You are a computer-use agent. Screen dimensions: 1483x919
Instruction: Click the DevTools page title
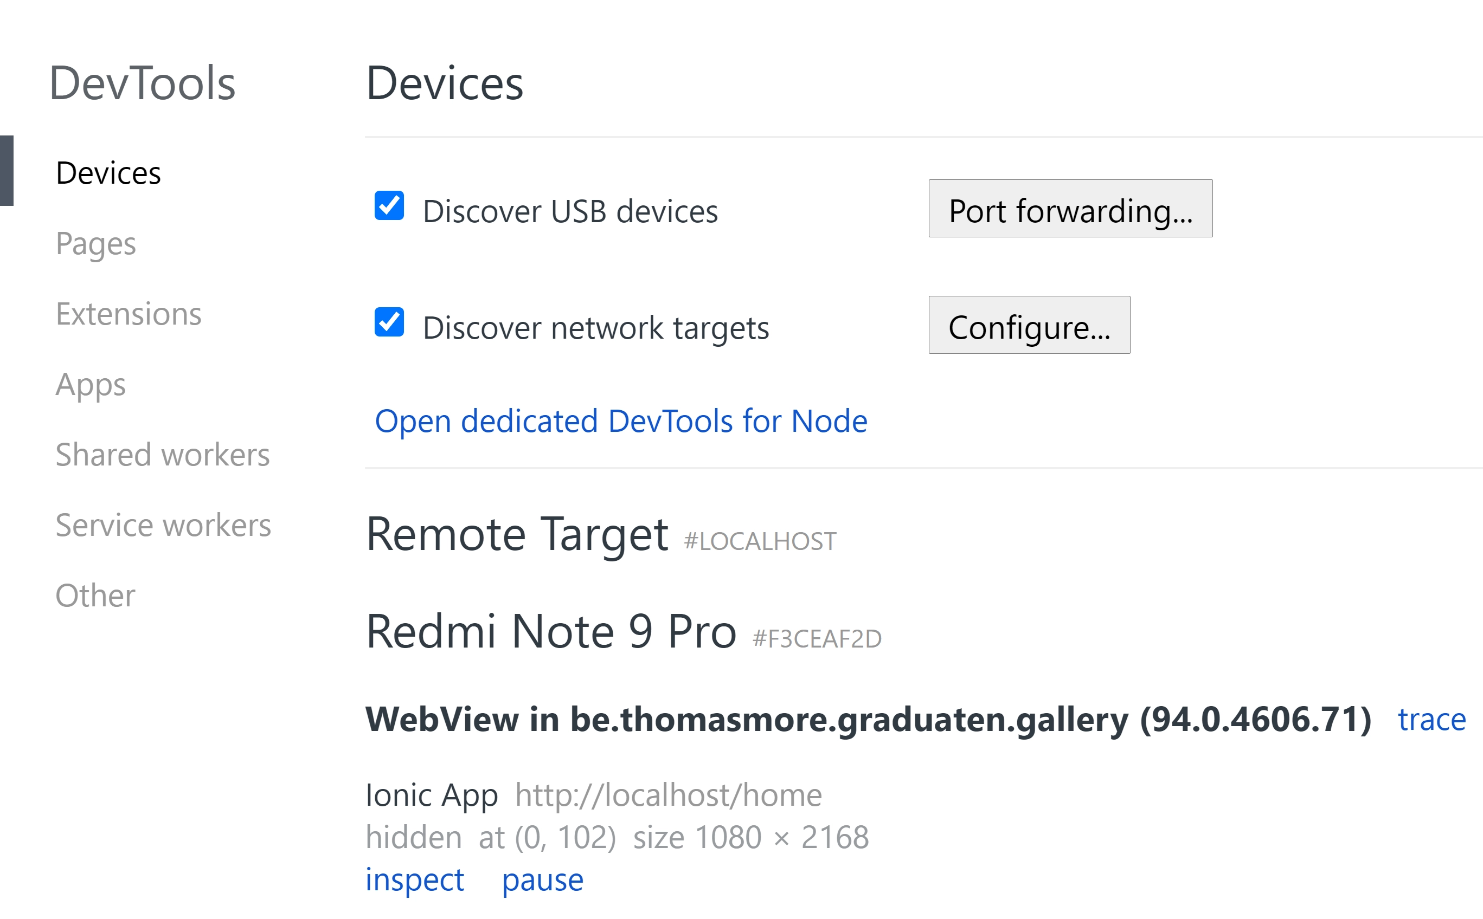pyautogui.click(x=142, y=84)
